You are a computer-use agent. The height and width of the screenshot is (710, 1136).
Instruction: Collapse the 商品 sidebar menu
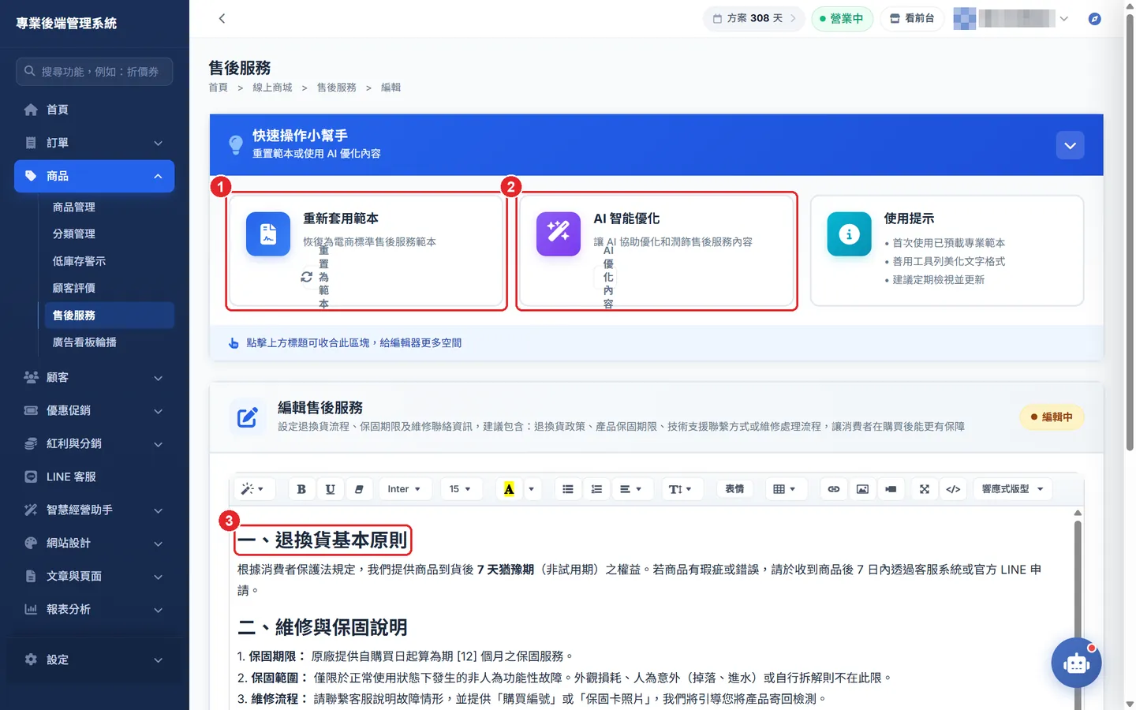94,176
